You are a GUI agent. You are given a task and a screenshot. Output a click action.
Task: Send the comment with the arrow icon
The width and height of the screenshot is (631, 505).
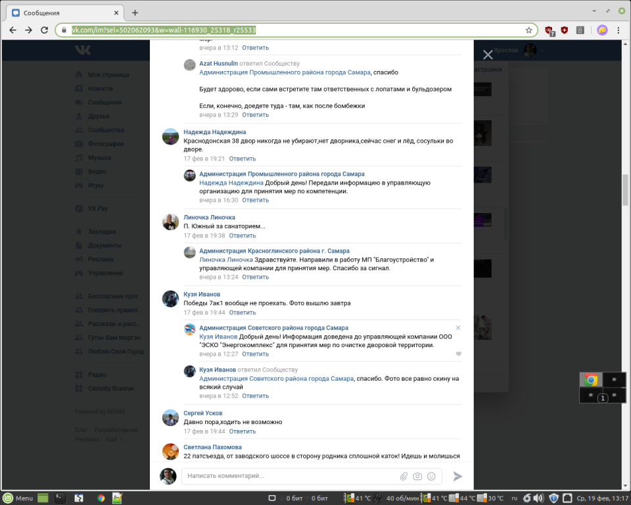click(x=457, y=476)
